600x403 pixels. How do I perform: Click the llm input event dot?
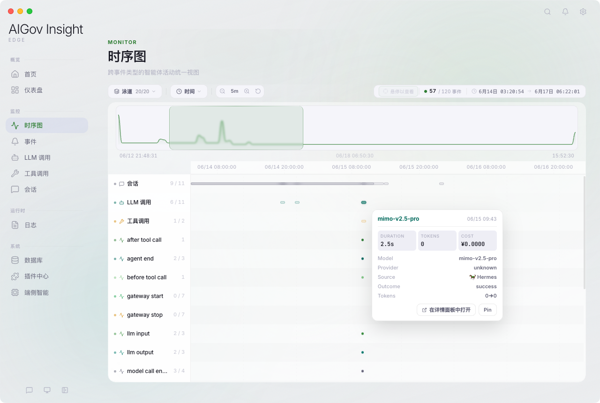coord(362,334)
